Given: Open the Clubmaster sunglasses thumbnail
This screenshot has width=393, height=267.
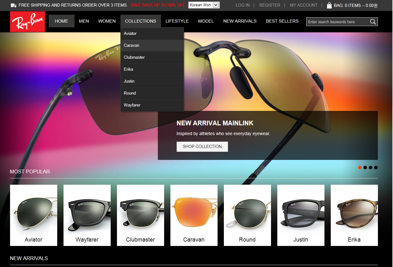Looking at the screenshot, I should 141,215.
